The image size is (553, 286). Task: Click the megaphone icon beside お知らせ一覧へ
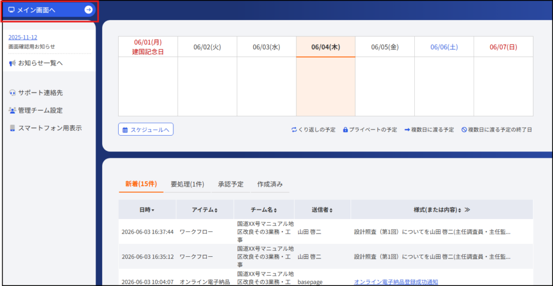[x=12, y=63]
